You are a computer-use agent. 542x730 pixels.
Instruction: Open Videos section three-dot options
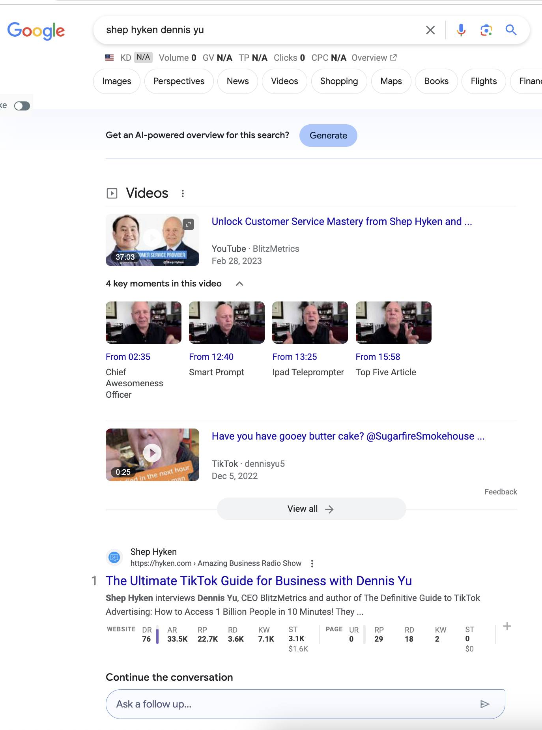[x=183, y=193]
